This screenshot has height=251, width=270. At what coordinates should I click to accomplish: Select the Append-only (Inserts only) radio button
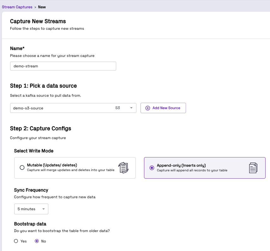(x=152, y=168)
